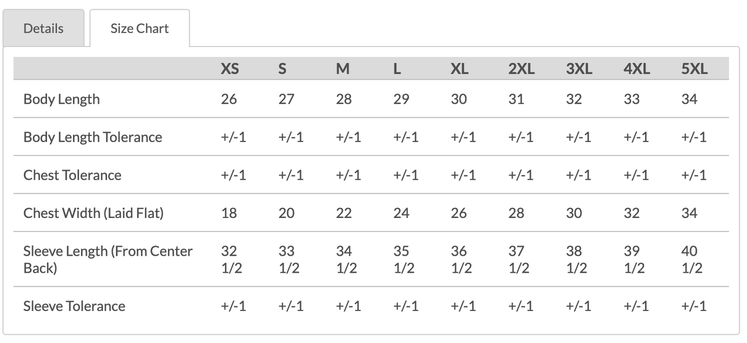The image size is (747, 343).
Task: Click the XL size column header
Action: (460, 69)
